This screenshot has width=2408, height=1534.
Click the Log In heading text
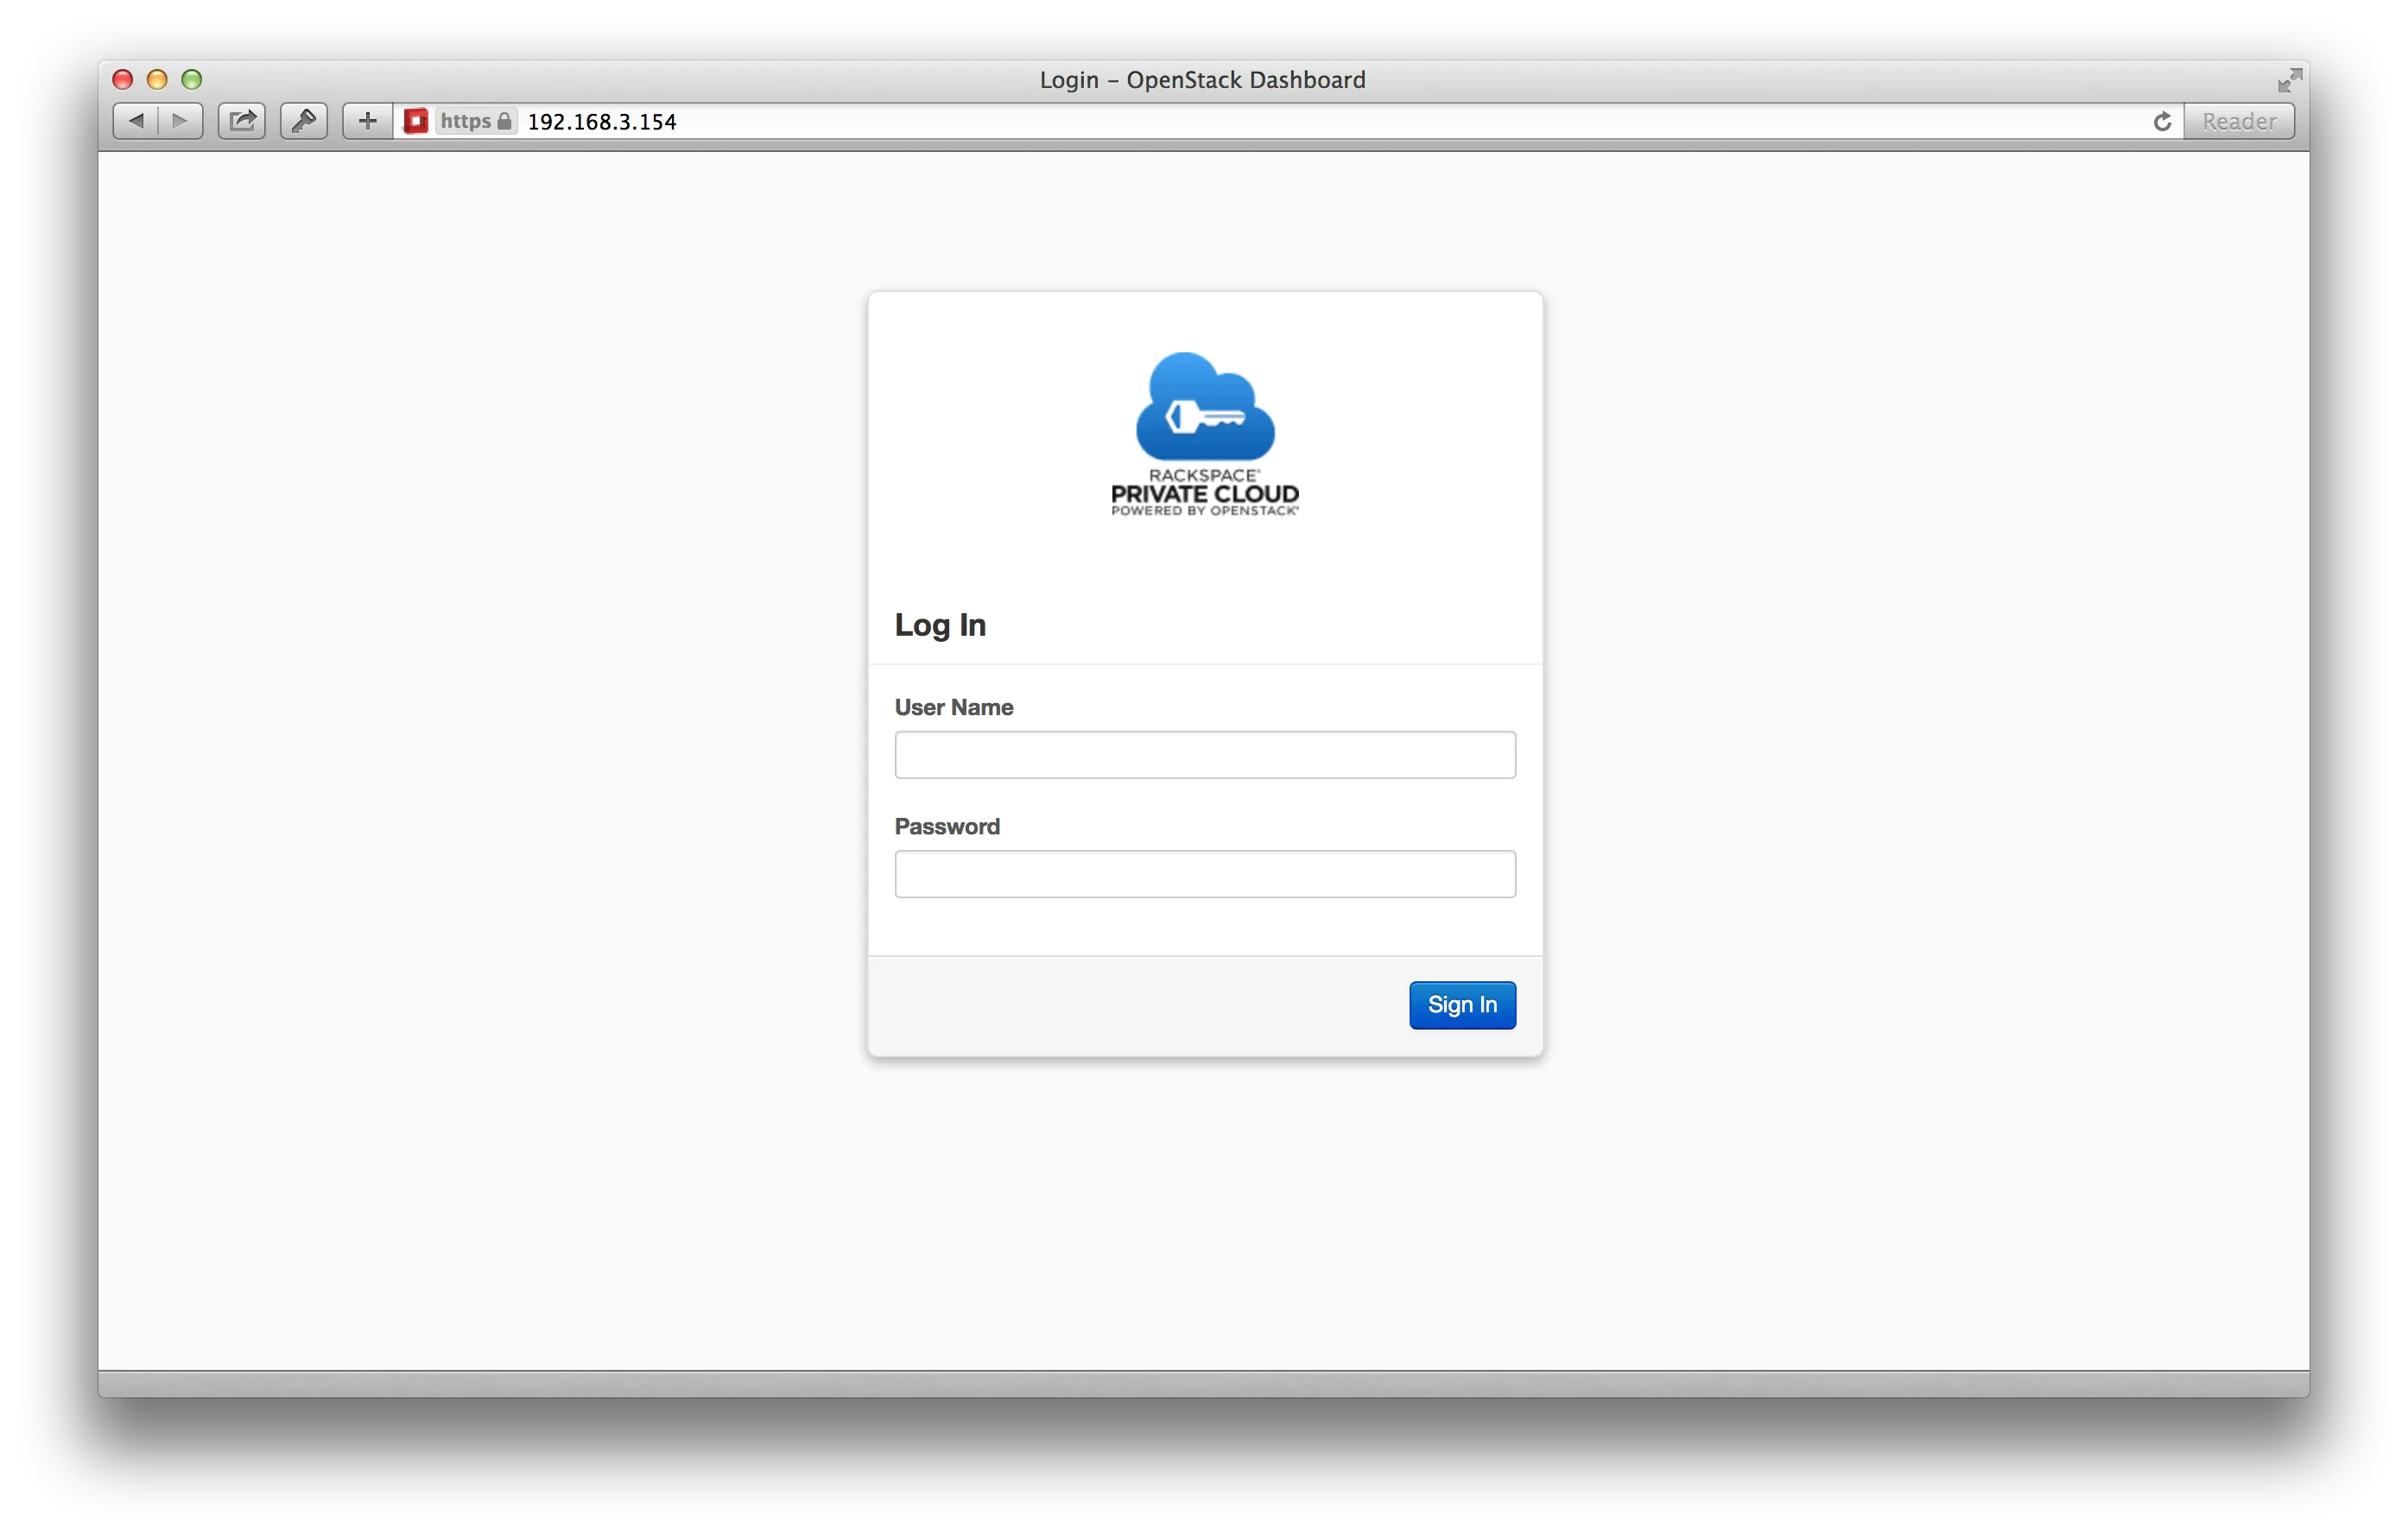[x=940, y=625]
